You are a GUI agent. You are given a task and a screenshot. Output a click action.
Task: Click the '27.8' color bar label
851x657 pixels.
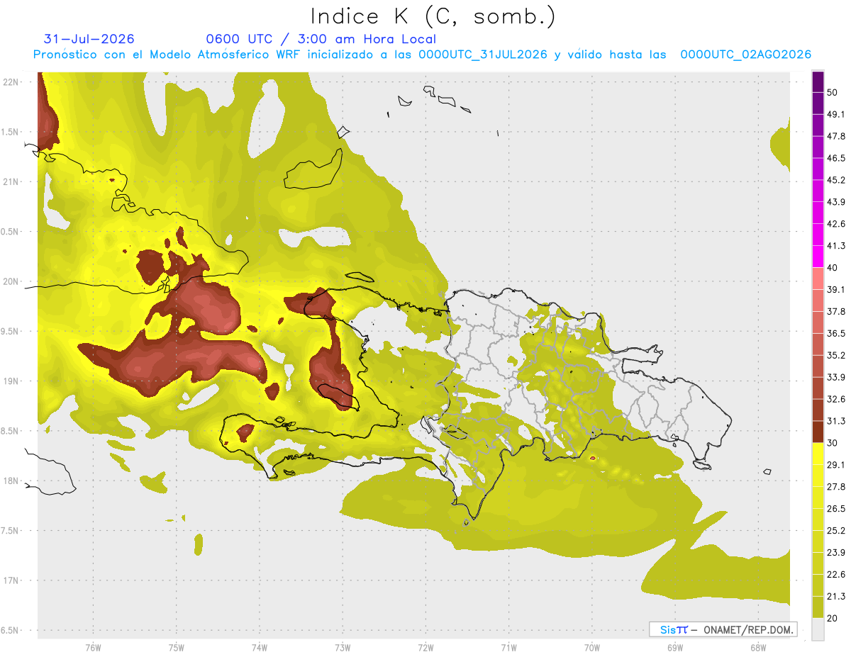(836, 487)
